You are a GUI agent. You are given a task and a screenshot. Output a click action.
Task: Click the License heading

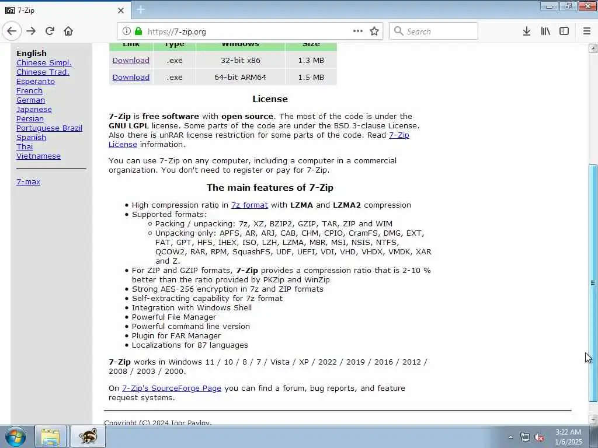270,99
